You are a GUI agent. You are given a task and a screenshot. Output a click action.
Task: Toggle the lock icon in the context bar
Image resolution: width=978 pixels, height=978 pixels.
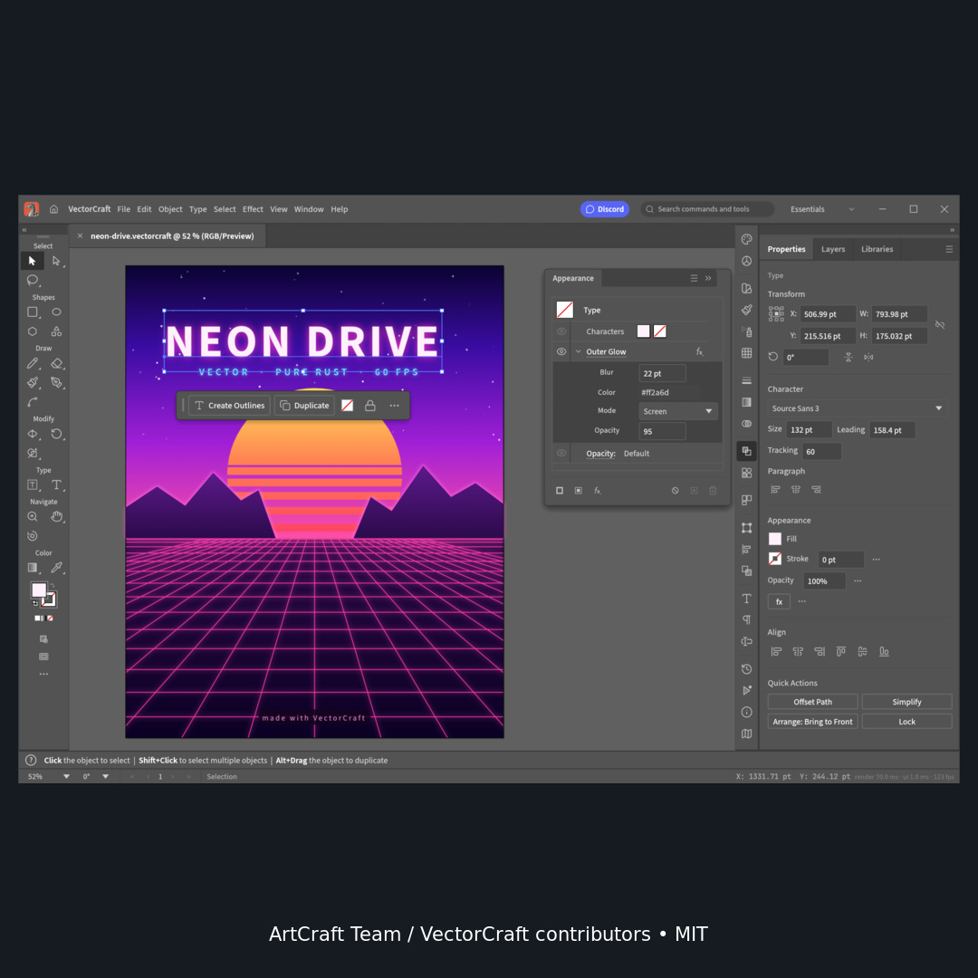(x=369, y=406)
